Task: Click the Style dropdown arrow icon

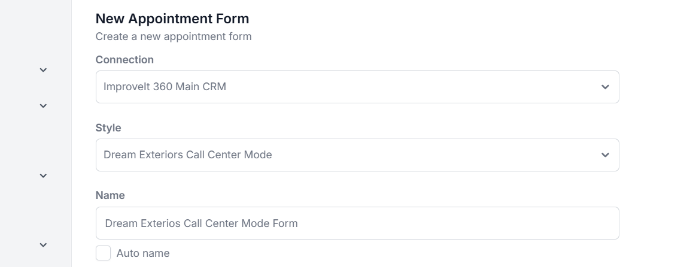Action: pos(605,155)
